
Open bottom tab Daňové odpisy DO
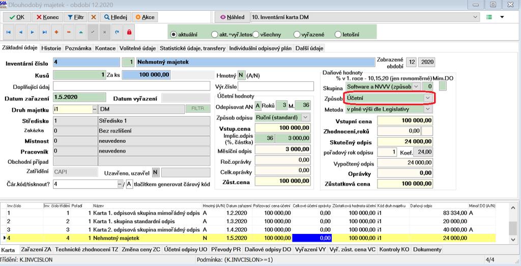click(268, 249)
